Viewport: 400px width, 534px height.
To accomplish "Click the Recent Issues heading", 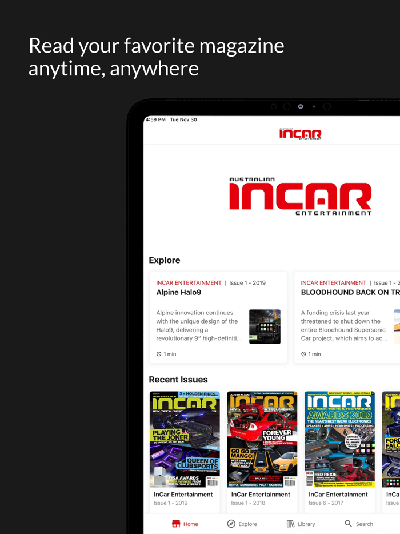I will [178, 380].
